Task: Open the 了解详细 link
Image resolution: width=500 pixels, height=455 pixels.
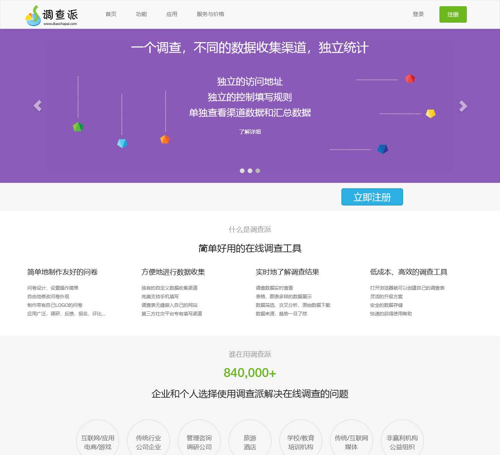Action: coord(250,132)
